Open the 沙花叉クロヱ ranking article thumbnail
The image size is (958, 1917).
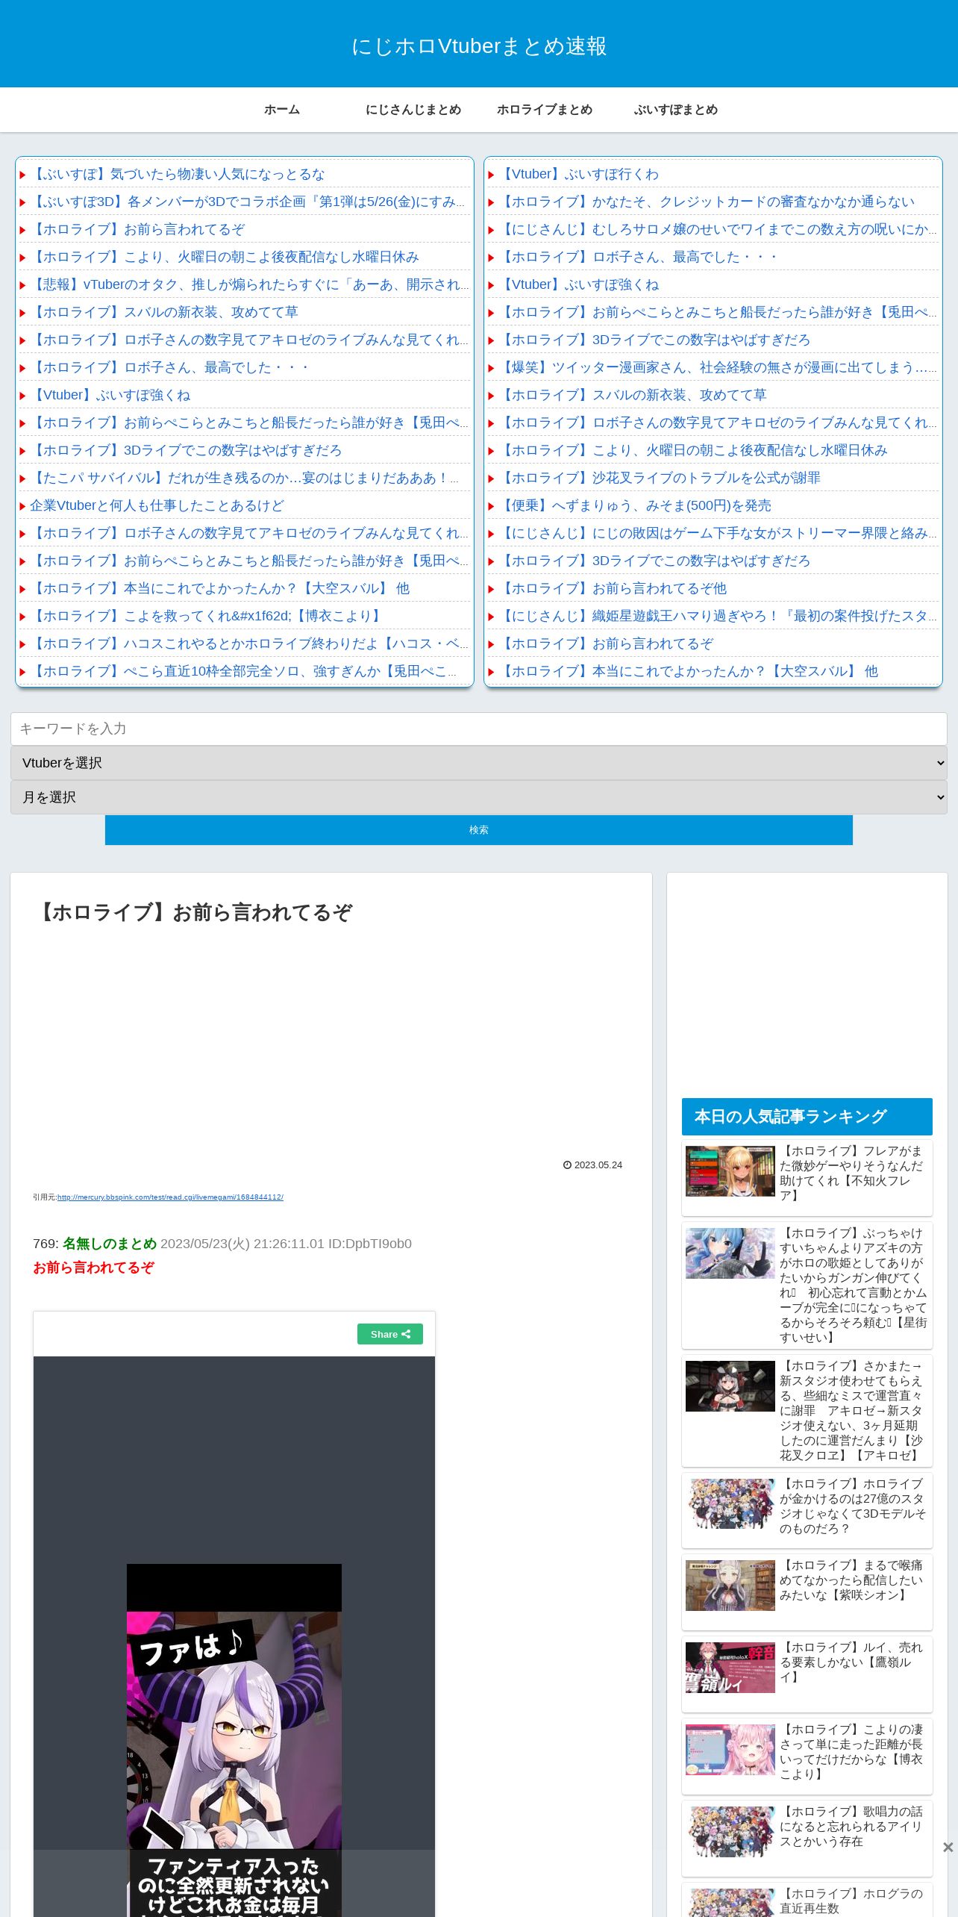point(730,1386)
